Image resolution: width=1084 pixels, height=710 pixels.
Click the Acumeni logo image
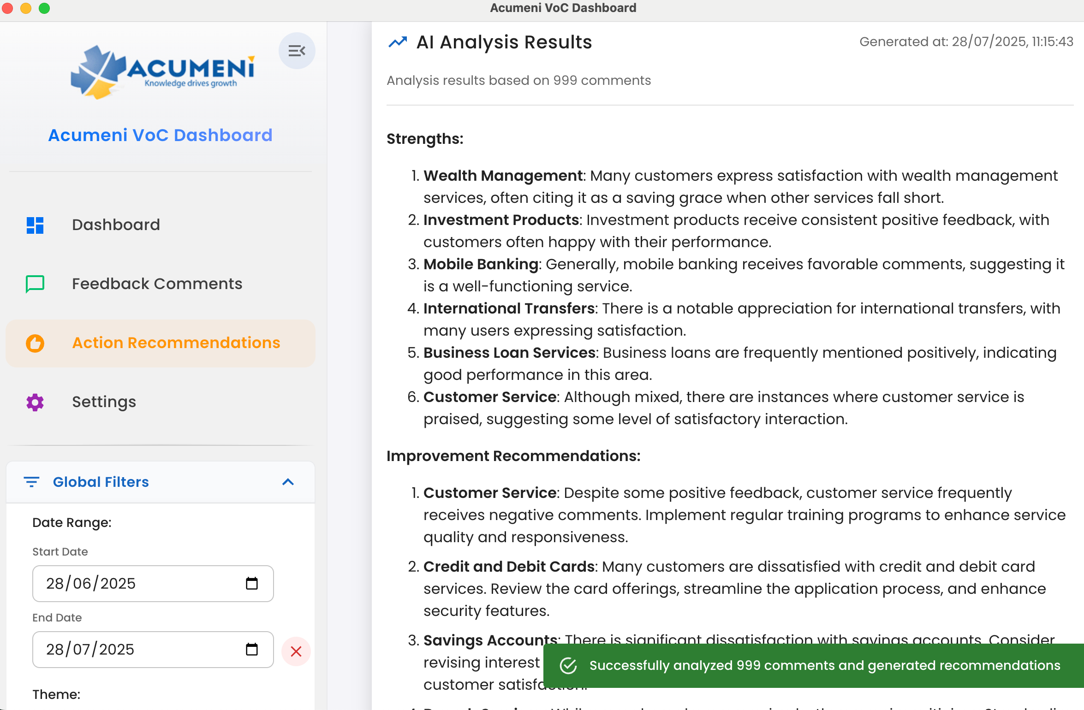(x=162, y=72)
